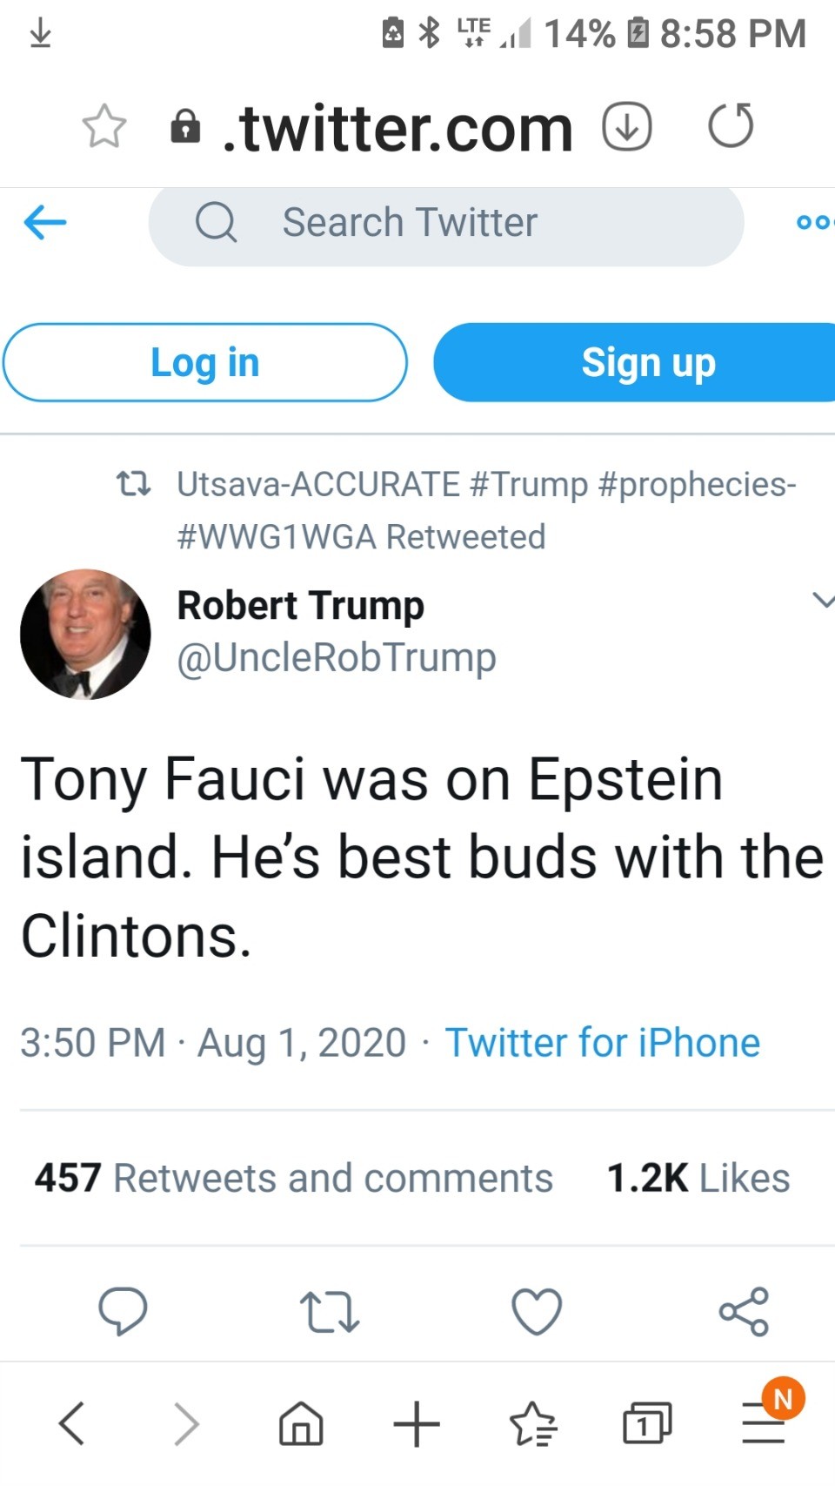Open bookmarks list star icon in bottom bar
This screenshot has width=835, height=1486.
click(x=532, y=1424)
